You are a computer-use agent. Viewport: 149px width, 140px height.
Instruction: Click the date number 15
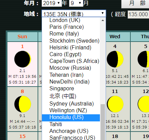tap(22, 136)
